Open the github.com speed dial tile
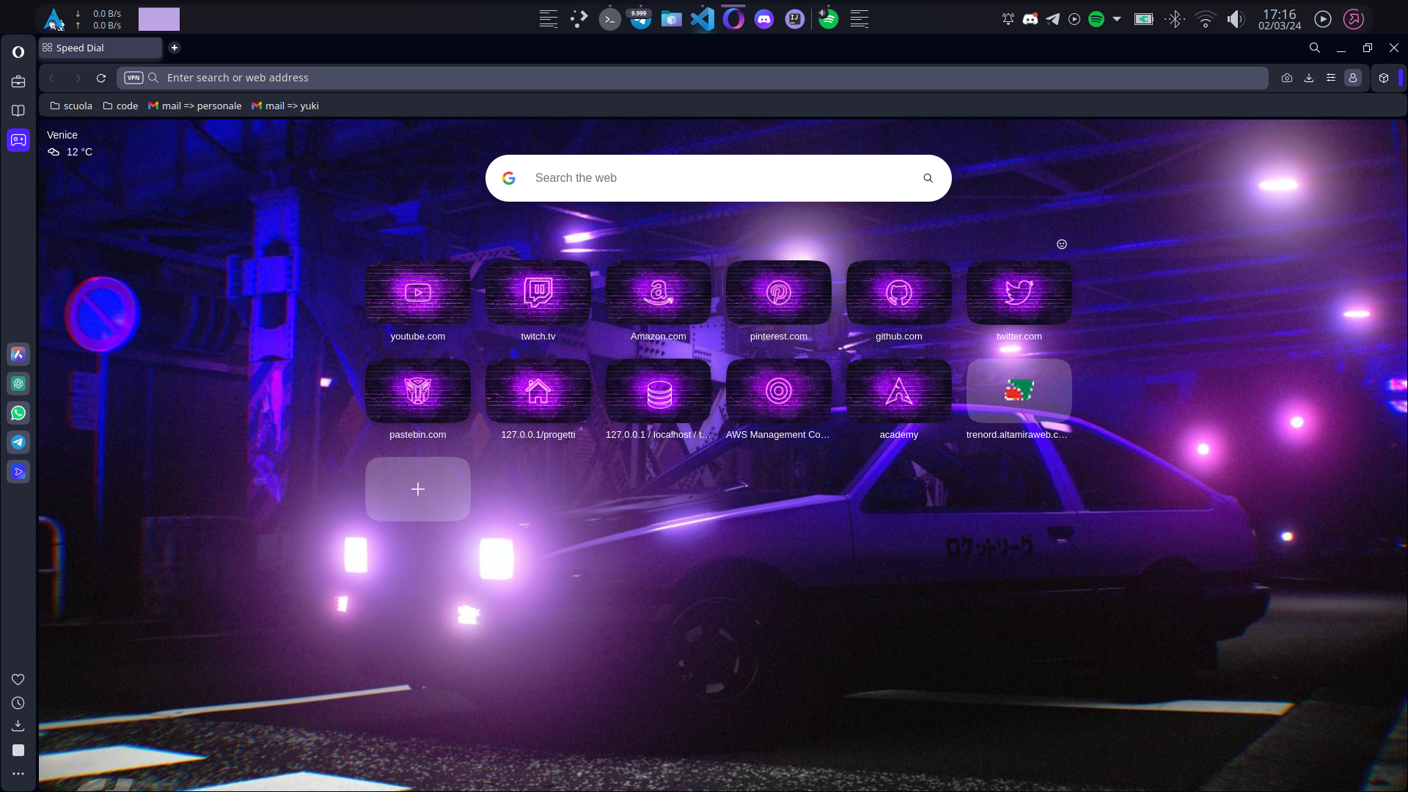 coord(898,293)
